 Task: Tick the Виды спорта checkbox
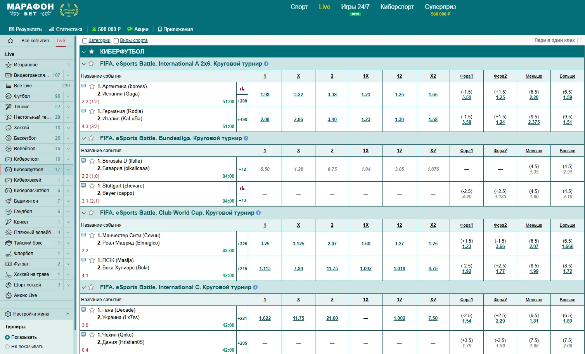(116, 41)
